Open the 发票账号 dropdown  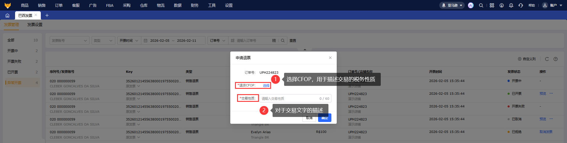[x=69, y=41]
